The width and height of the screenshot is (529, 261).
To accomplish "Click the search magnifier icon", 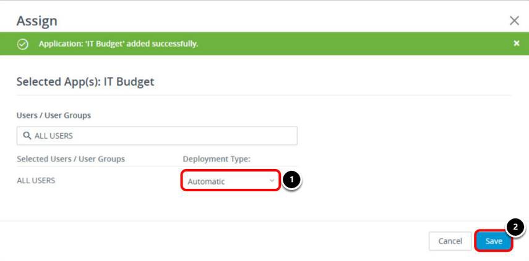I will 27,136.
